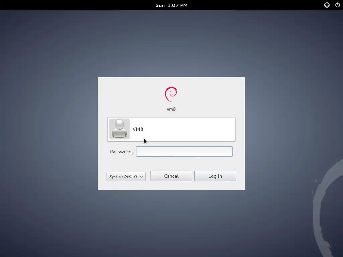The height and width of the screenshot is (257, 343).
Task: Focus the Password input field
Action: pyautogui.click(x=184, y=152)
